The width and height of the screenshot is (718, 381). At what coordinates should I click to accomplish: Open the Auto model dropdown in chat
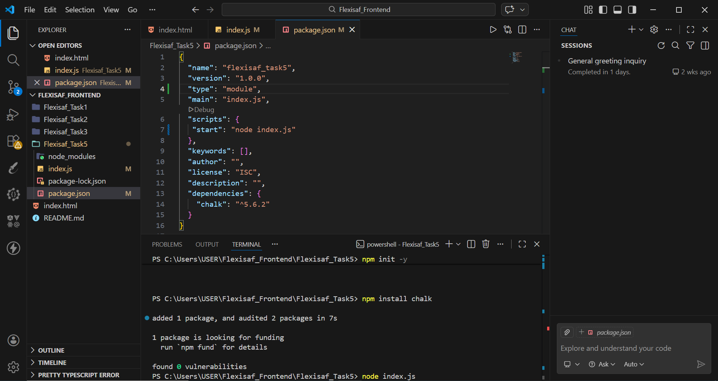tap(633, 364)
